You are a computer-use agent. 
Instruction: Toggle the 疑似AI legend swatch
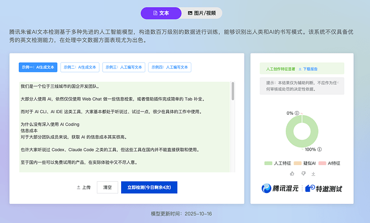(298, 163)
